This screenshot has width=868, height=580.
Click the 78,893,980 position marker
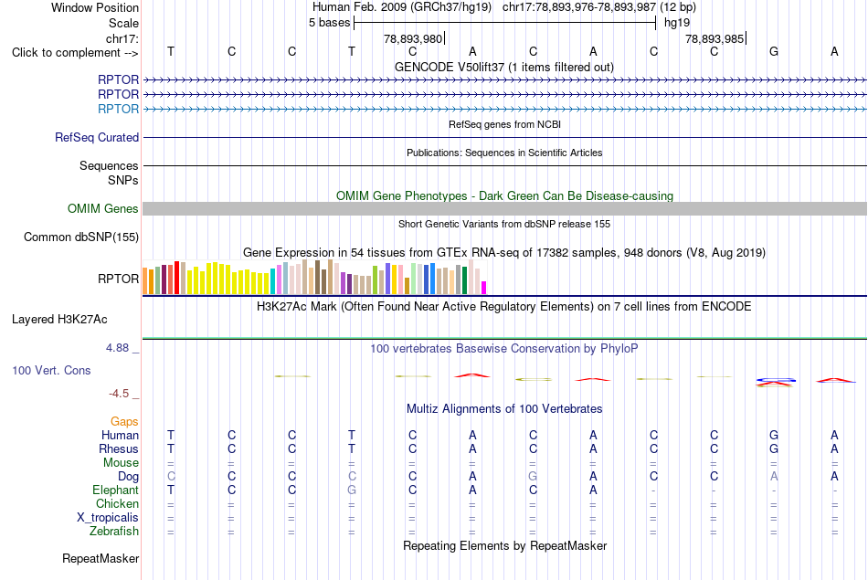tap(413, 38)
